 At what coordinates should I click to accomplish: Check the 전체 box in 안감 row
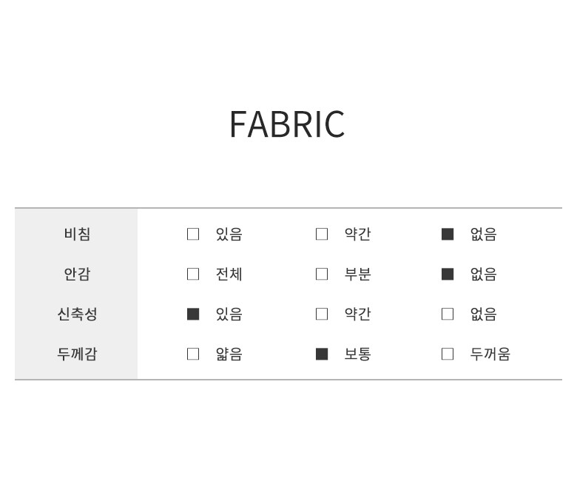point(193,274)
